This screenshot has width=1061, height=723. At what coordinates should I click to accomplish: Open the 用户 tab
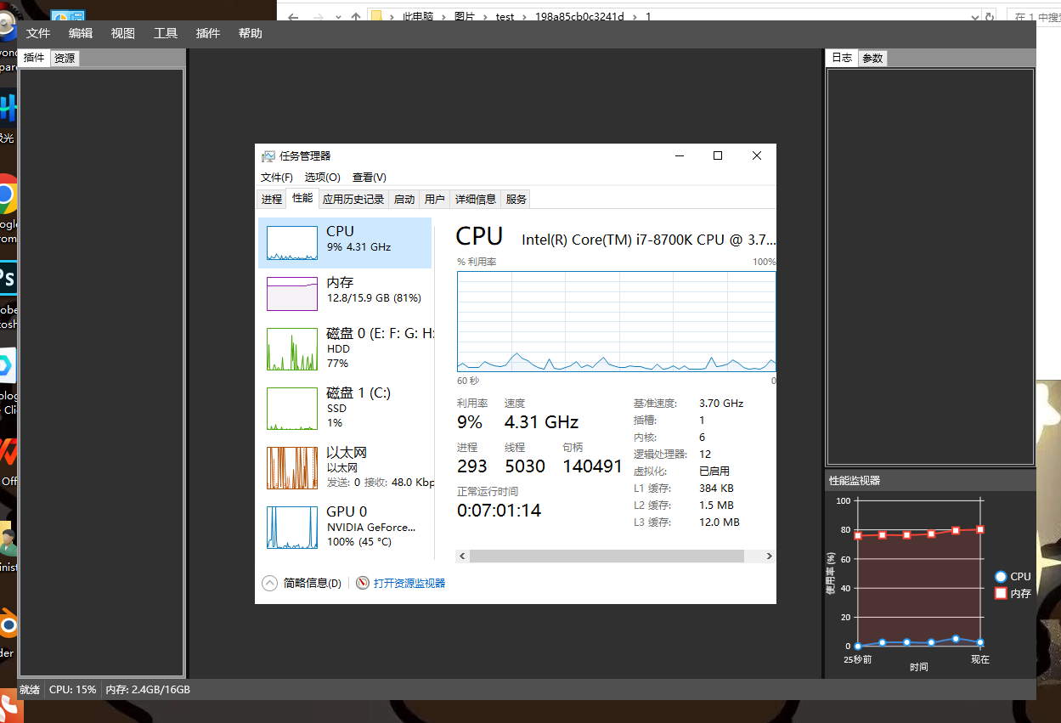pos(435,199)
